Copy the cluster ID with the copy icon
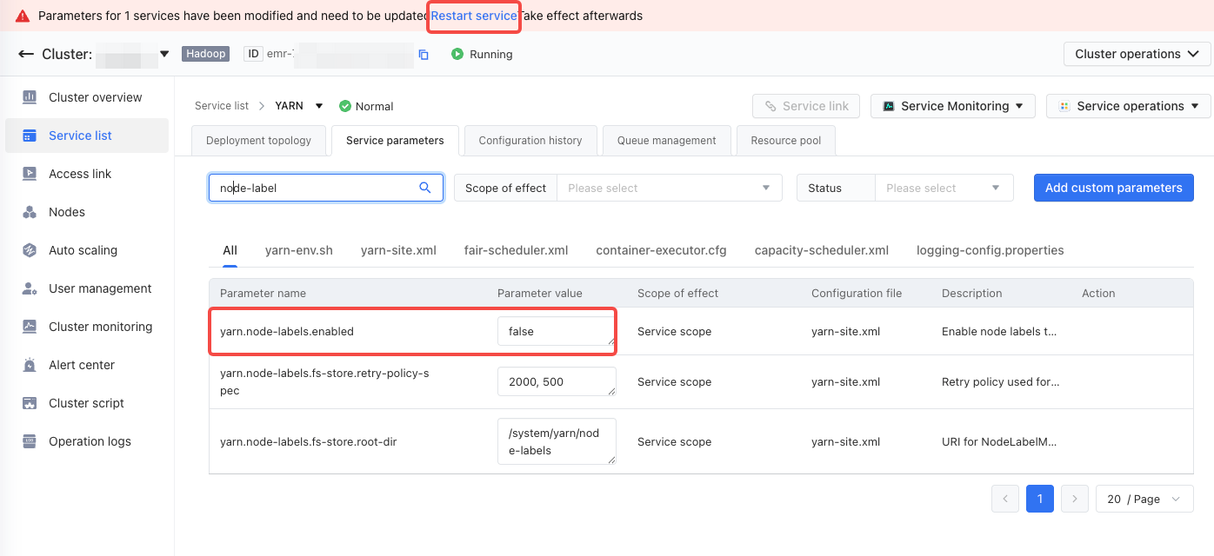 [424, 55]
